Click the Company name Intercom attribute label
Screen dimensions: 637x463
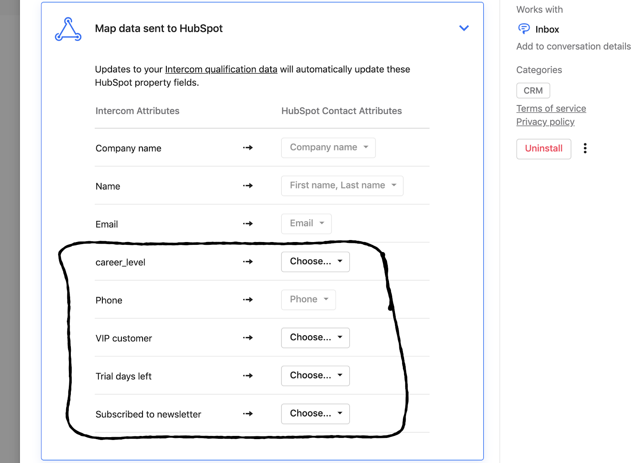[x=128, y=148]
